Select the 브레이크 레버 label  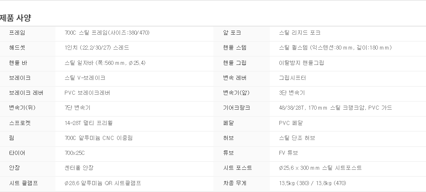(x=26, y=93)
